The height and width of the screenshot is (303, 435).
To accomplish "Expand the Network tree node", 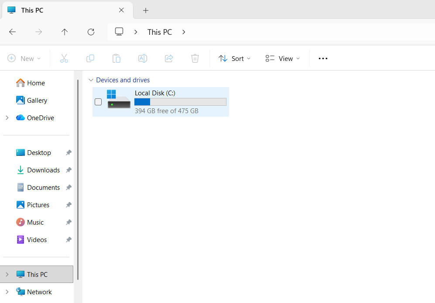I will (7, 292).
